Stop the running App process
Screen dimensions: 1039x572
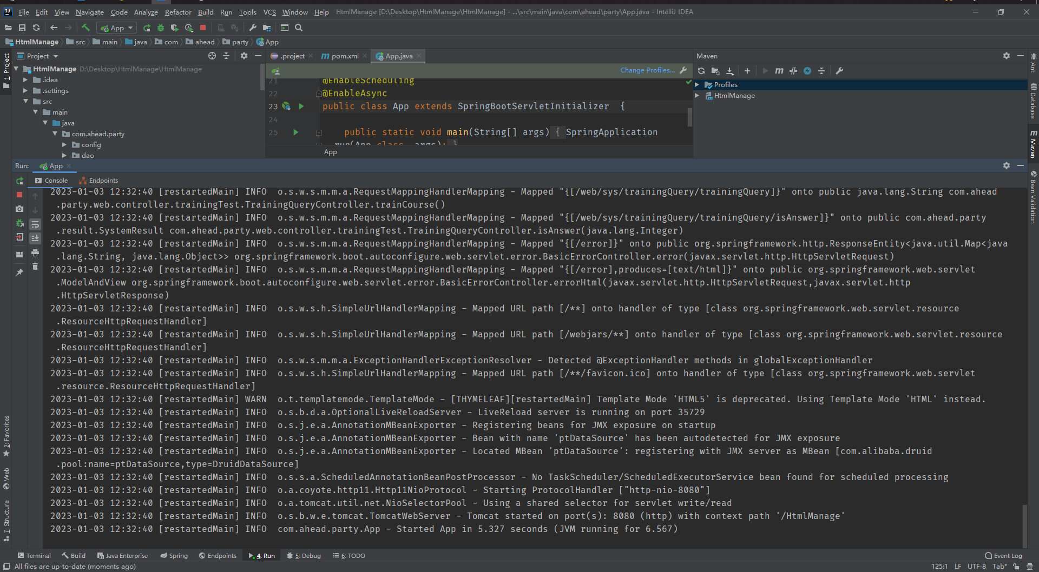click(x=19, y=195)
